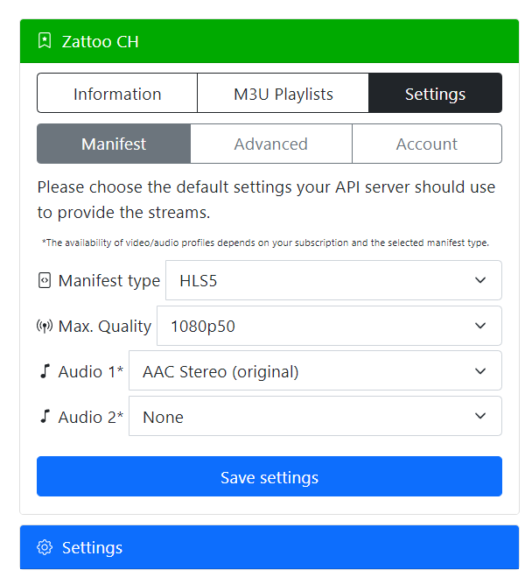This screenshot has width=525, height=577.
Task: Click the 'Audio 1*' label text
Action: point(91,371)
